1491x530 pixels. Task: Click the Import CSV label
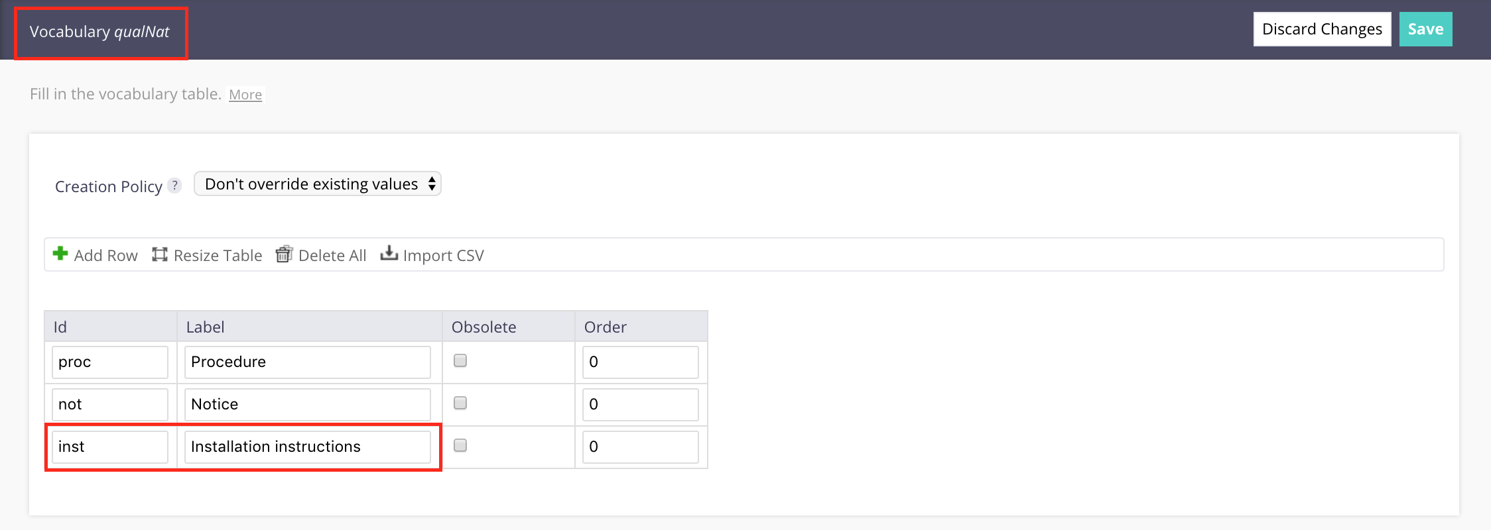(x=444, y=256)
